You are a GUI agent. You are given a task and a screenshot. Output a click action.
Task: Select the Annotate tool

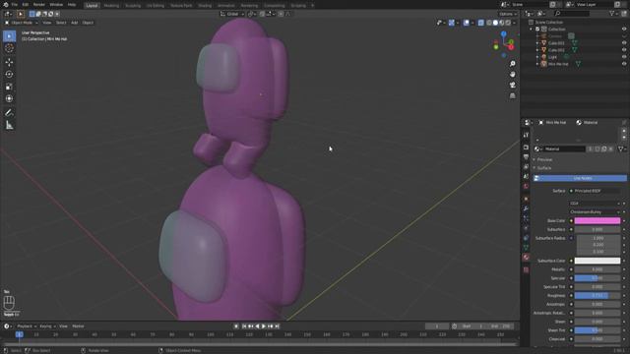9,113
